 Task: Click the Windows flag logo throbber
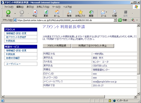tap(136, 7)
